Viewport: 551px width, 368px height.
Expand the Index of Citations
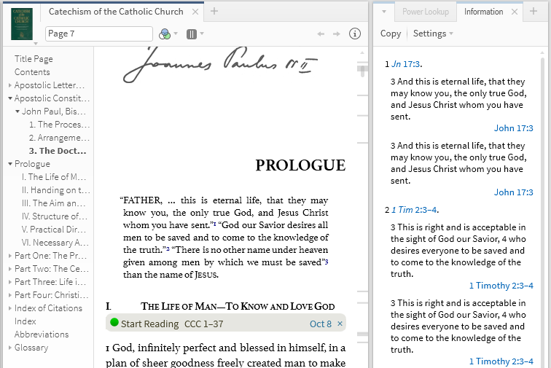click(10, 308)
